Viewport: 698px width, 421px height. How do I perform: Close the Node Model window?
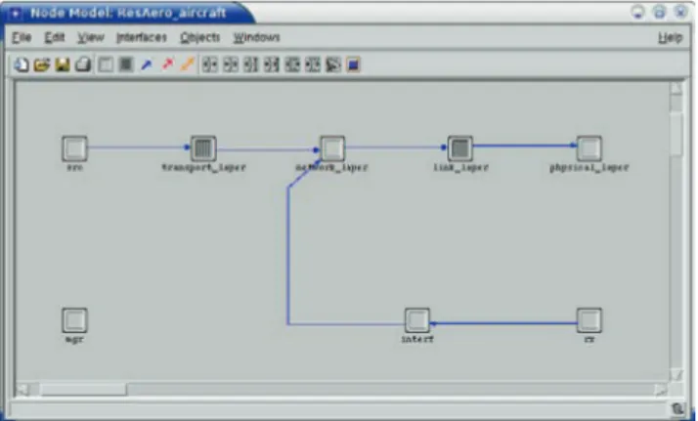pos(681,12)
